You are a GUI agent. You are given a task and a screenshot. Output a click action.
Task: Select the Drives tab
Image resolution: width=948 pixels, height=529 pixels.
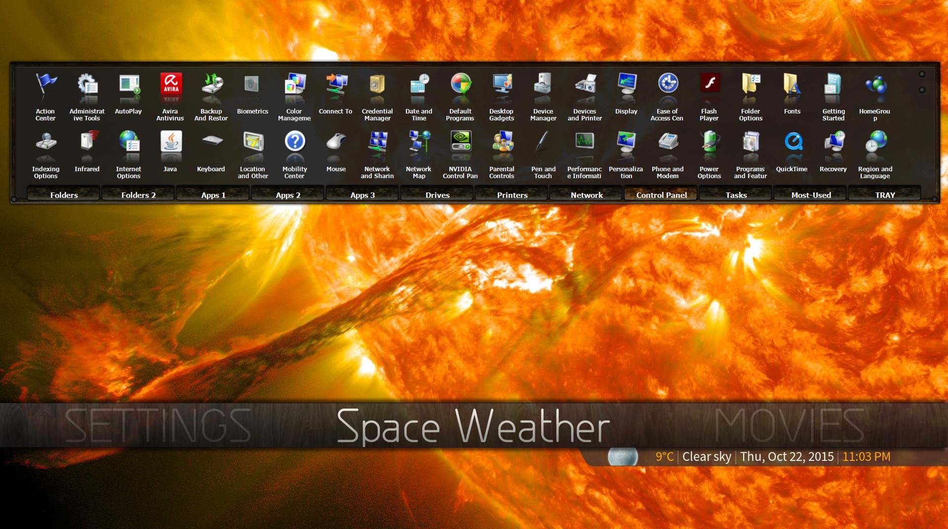click(x=437, y=195)
